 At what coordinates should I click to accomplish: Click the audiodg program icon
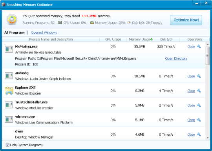(x=9, y=76)
